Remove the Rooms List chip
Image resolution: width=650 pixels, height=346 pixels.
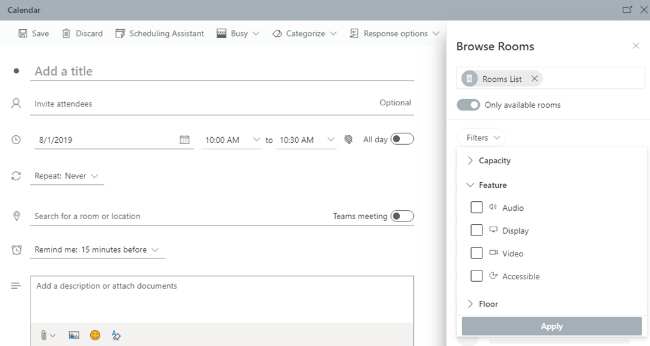[534, 79]
